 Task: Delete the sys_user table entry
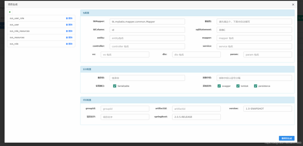[69, 24]
